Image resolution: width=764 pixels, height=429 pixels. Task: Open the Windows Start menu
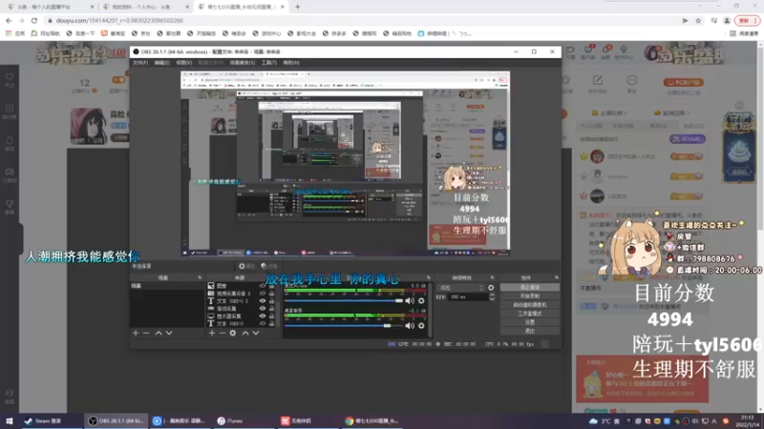tap(10, 420)
